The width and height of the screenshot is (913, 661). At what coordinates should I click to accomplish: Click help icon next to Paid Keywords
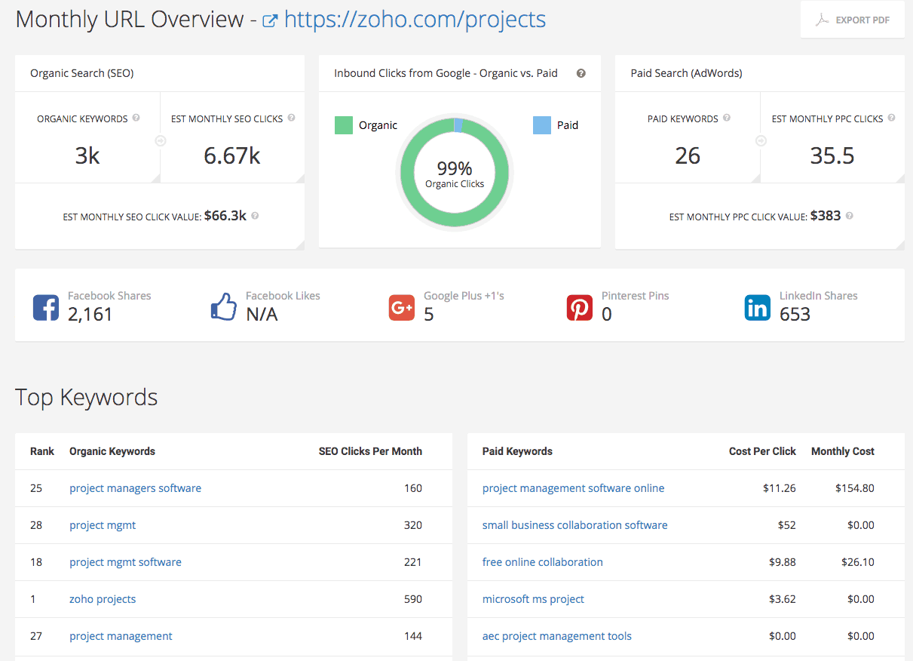click(726, 118)
